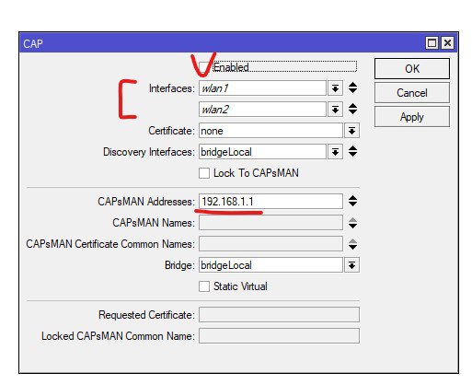This screenshot has width=472, height=385.
Task: Click the 'CAPsMAN Addresses:' label
Action: pyautogui.click(x=146, y=202)
